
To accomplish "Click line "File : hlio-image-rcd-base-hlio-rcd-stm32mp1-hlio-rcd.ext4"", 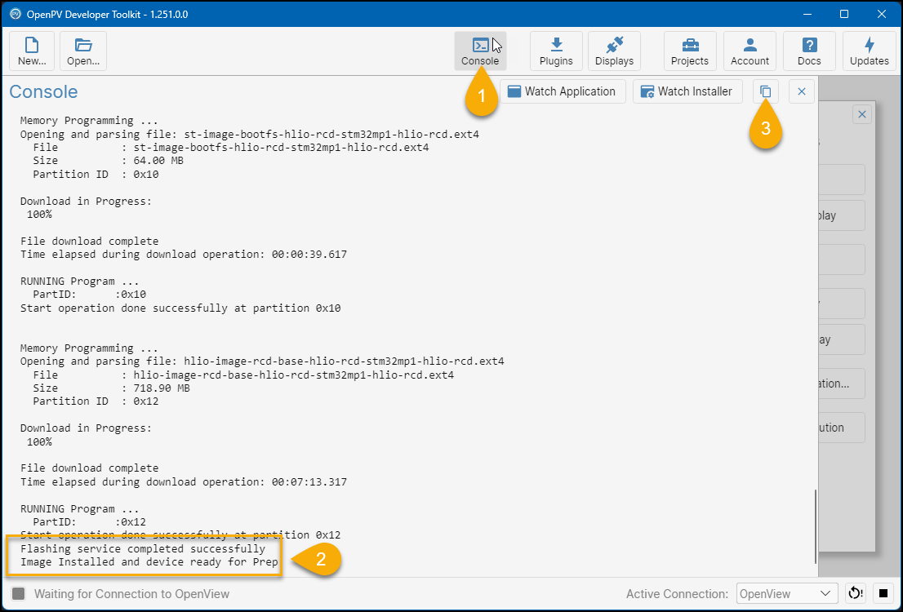I will coord(243,375).
